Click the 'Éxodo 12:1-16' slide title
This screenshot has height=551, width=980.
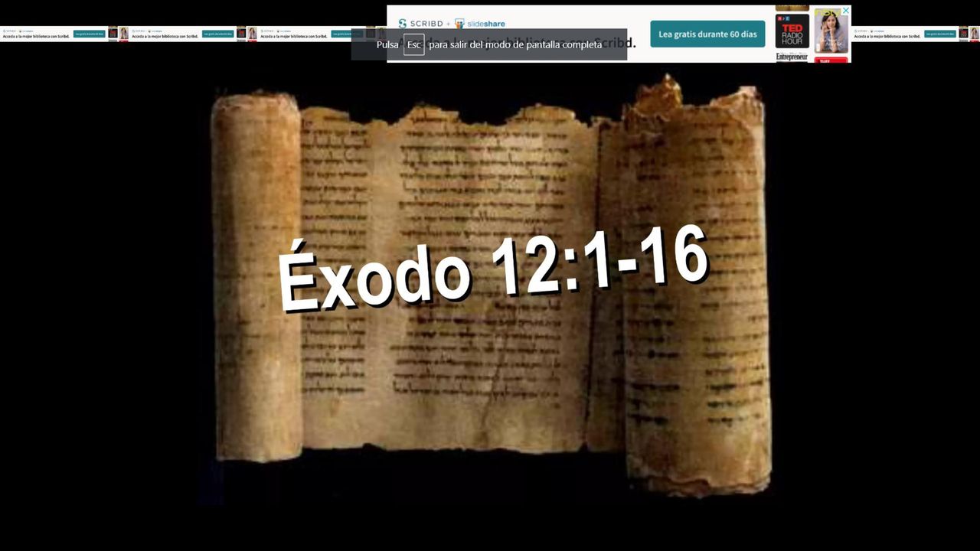point(493,269)
